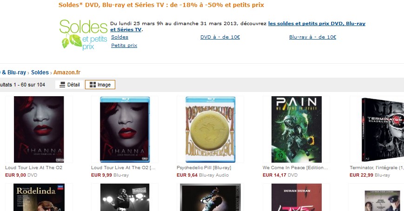Go to Blu-ray breadcrumb category

coord(13,73)
